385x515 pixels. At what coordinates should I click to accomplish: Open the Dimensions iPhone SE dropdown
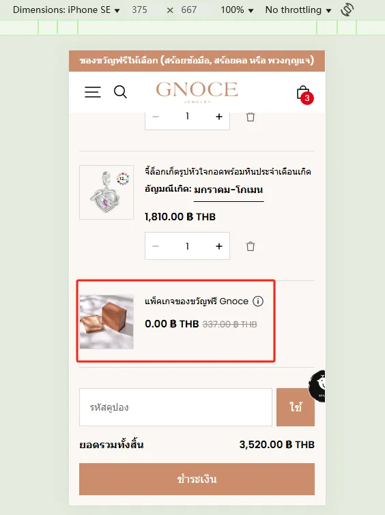click(66, 10)
